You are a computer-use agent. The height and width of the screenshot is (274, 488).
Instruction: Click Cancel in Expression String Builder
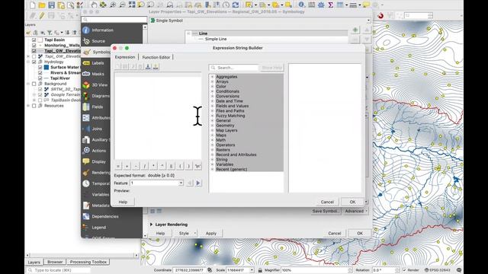[327, 202]
